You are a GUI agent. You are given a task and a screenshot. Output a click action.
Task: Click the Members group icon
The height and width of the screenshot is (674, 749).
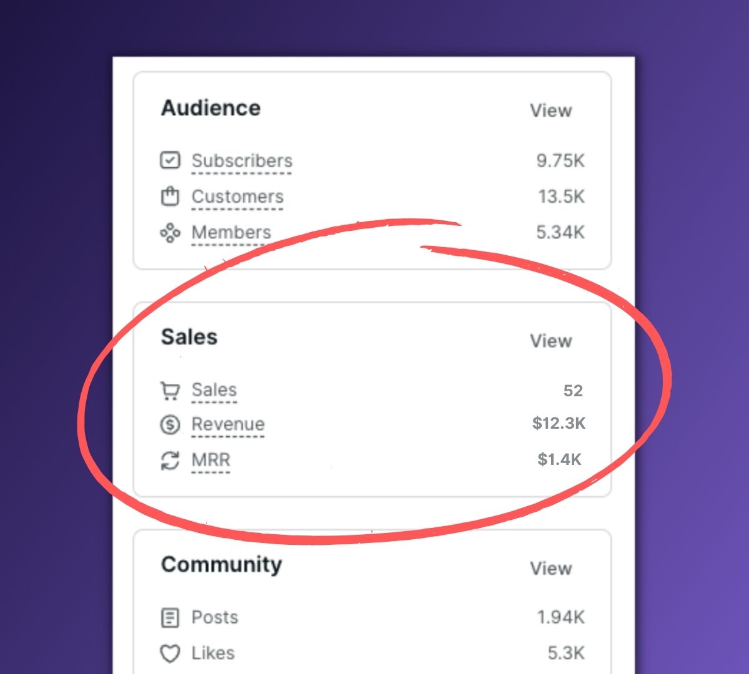point(170,233)
